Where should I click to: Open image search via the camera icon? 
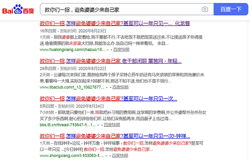click(205, 9)
